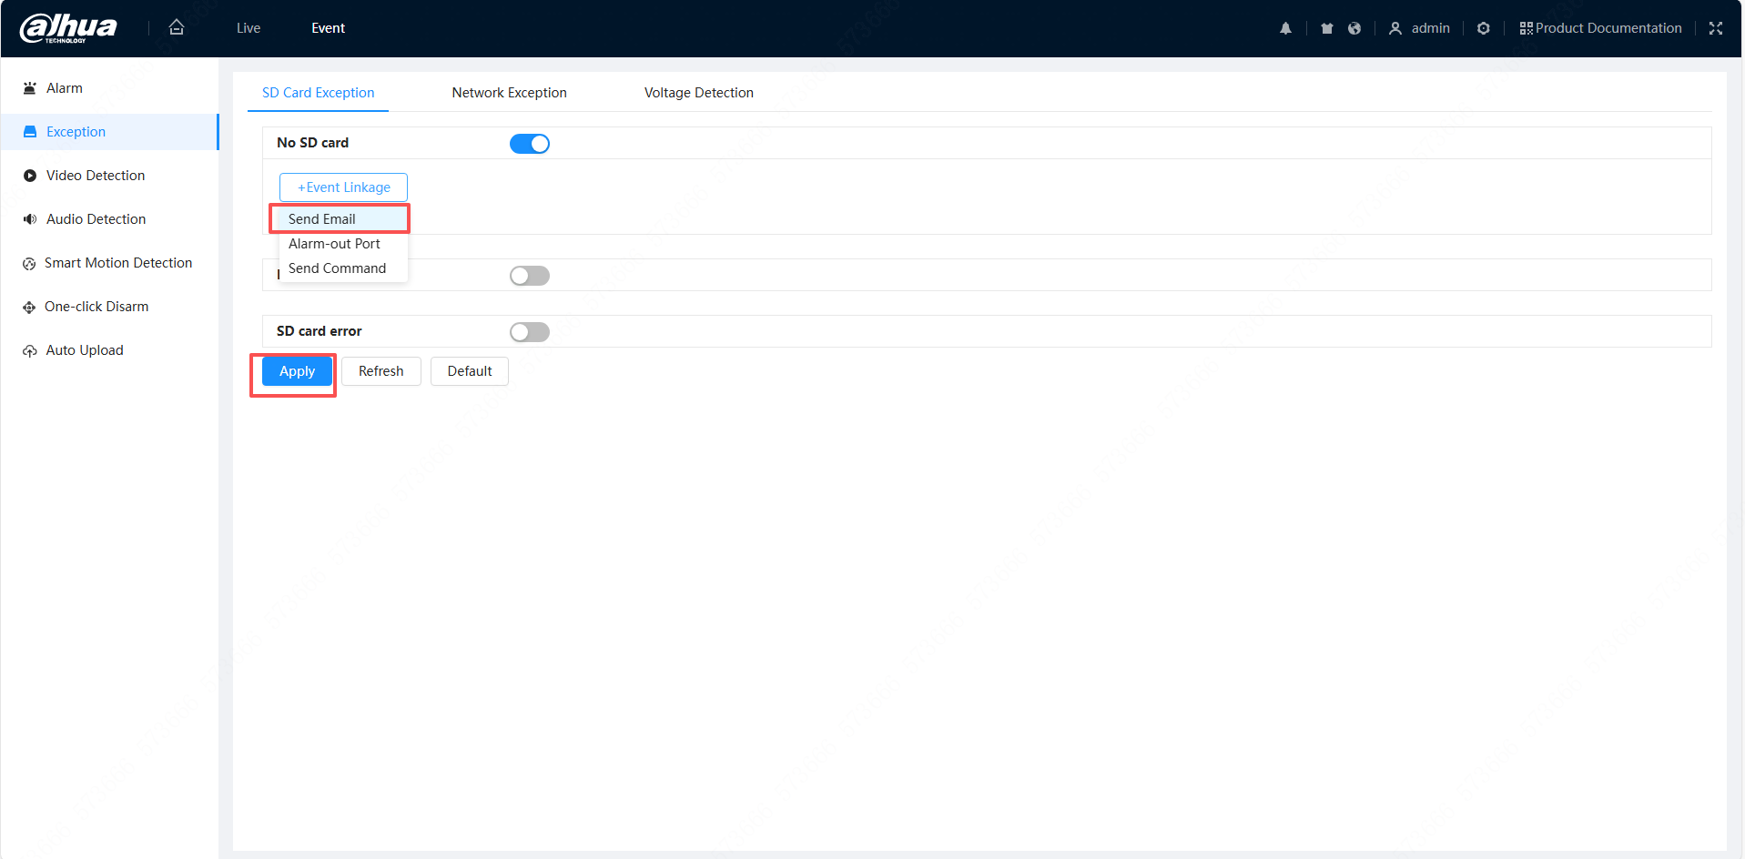Open the skin theme shirt icon
1745x859 pixels.
click(1327, 28)
